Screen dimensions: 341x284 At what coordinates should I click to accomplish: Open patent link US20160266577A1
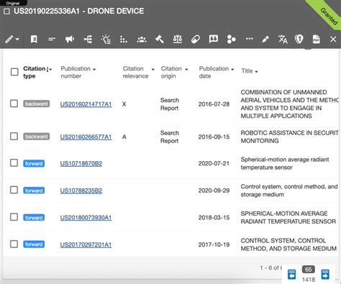86,137
